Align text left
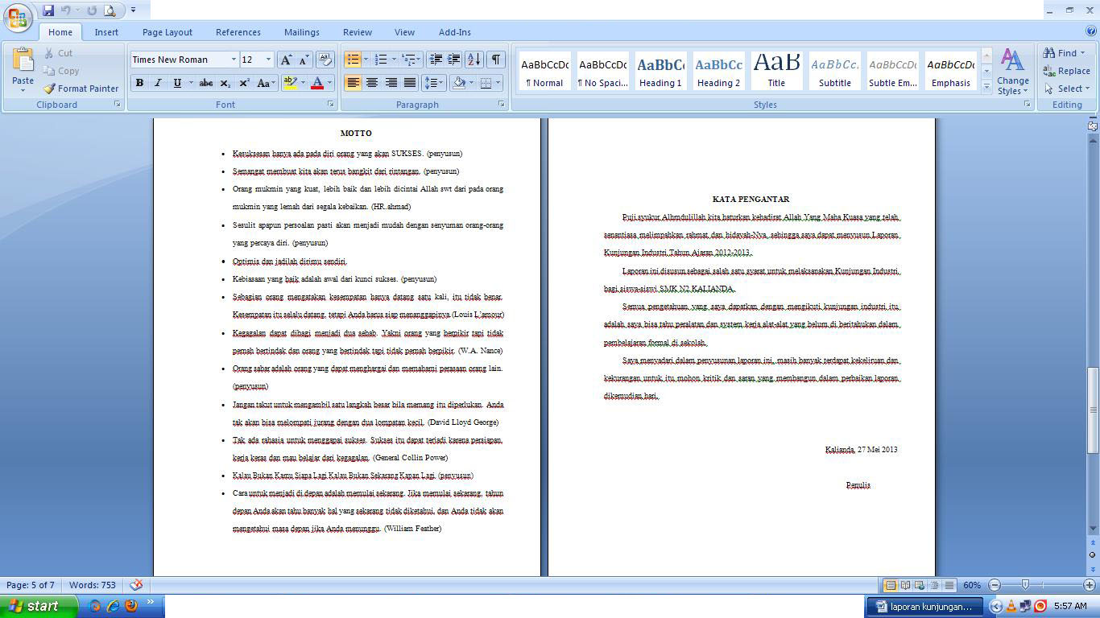 click(353, 83)
